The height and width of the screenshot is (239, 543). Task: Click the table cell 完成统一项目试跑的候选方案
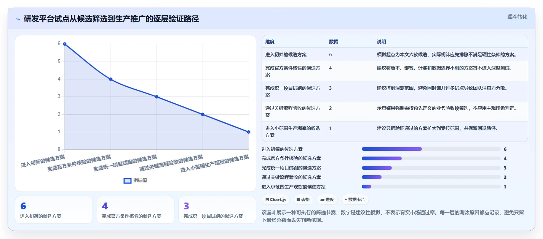click(293, 91)
